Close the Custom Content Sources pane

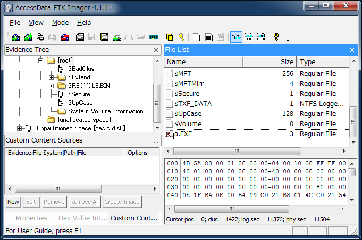156,141
